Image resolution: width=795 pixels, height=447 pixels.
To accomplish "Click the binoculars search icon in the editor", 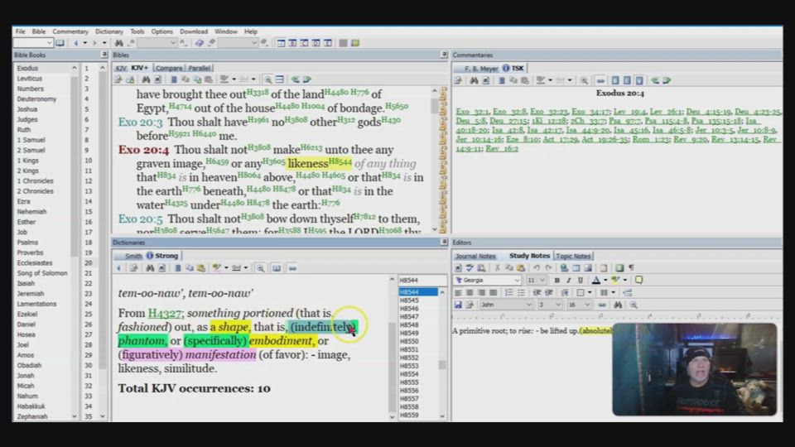I will coord(617,305).
